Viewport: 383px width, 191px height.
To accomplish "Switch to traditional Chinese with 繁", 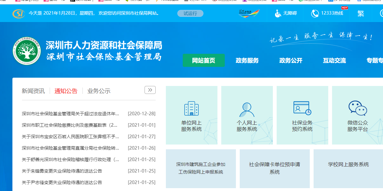I will (361, 13).
